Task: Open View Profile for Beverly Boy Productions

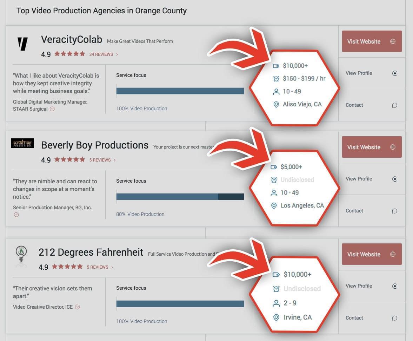Action: pos(372,179)
